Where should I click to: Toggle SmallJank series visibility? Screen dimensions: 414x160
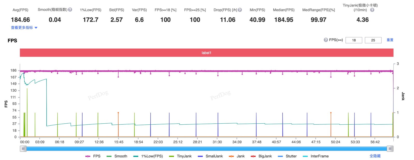[210, 156]
